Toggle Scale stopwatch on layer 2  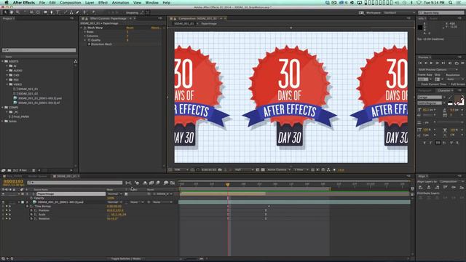click(x=31, y=215)
